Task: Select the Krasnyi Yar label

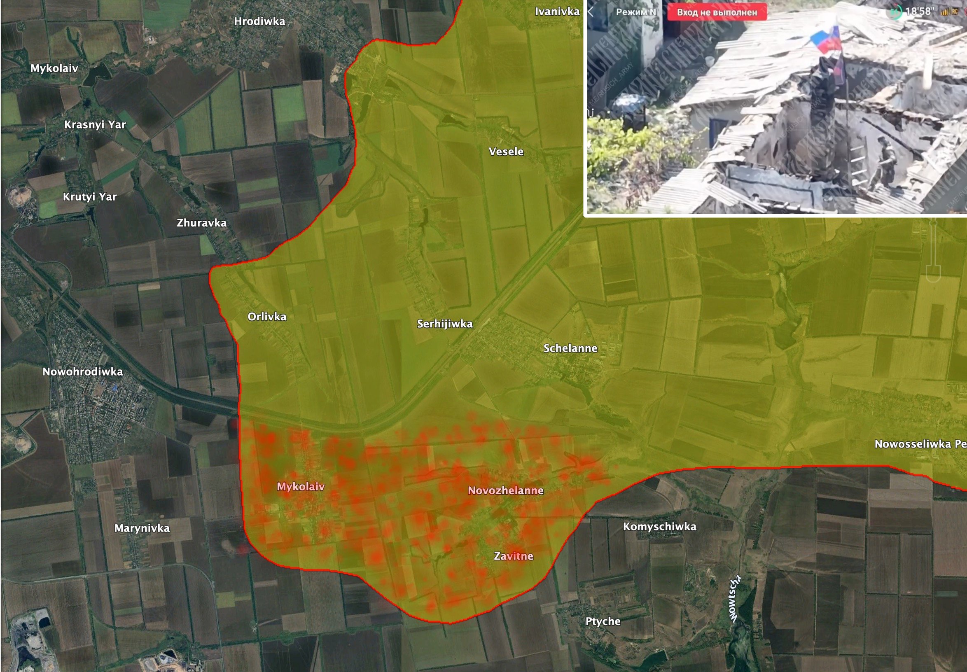Action: pos(95,125)
